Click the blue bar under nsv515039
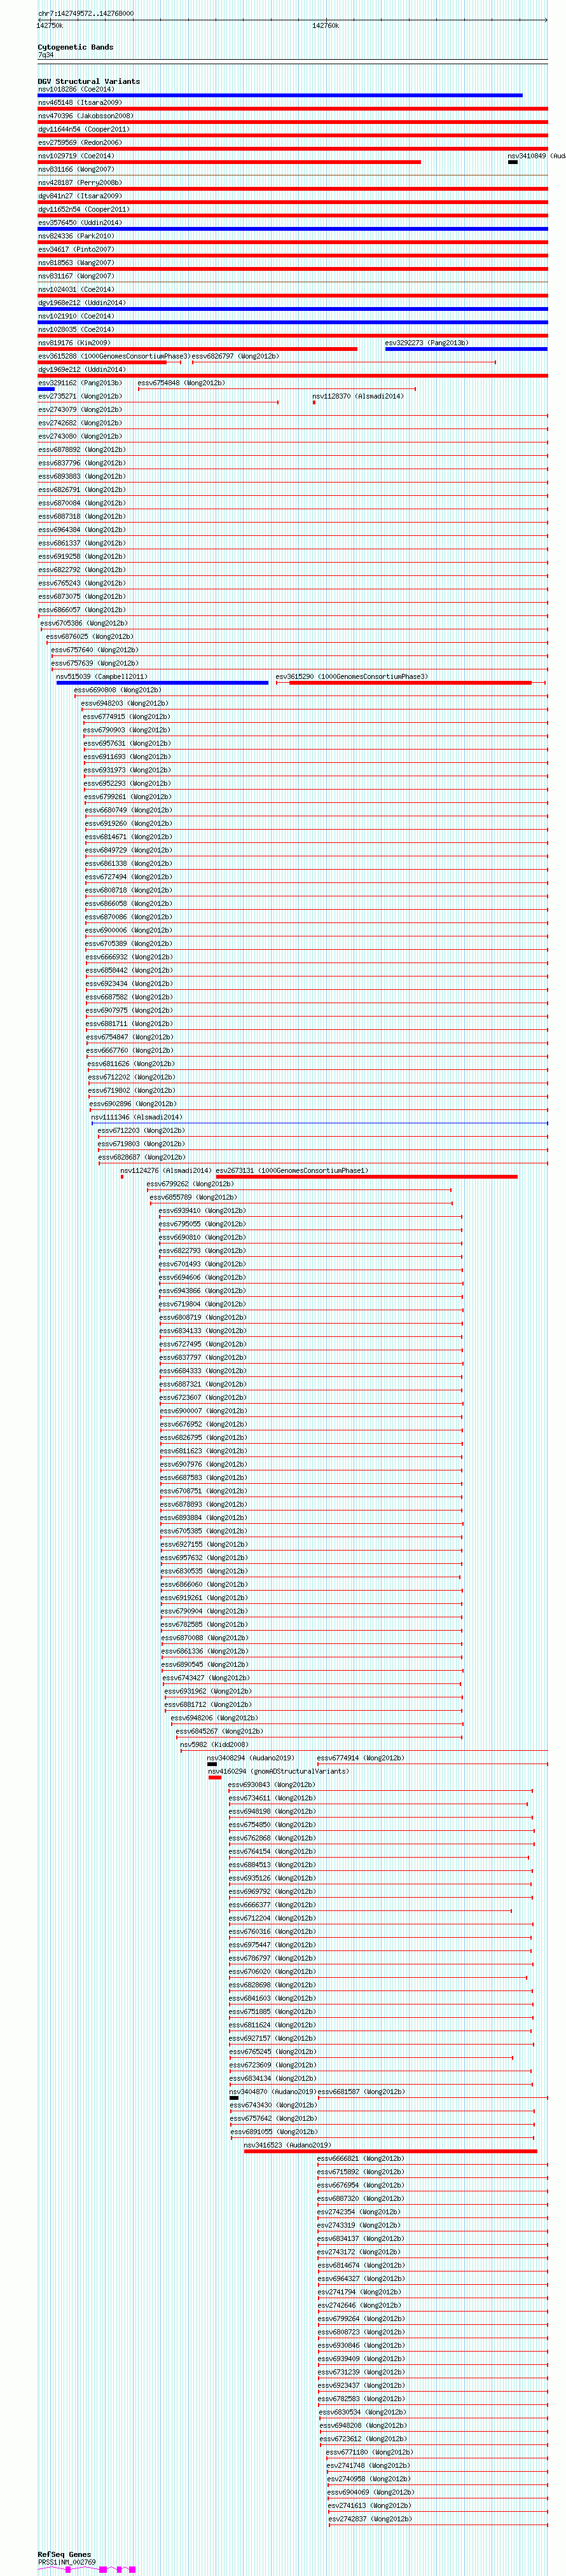This screenshot has height=2576, width=566. tap(162, 683)
